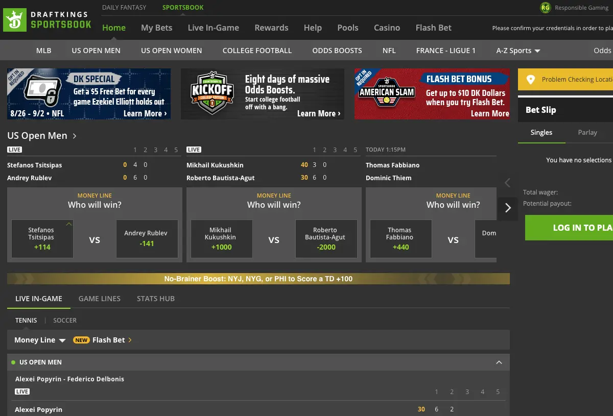Click the NEW Flash Bet badge
Viewport: 613px width, 416px height.
point(81,340)
